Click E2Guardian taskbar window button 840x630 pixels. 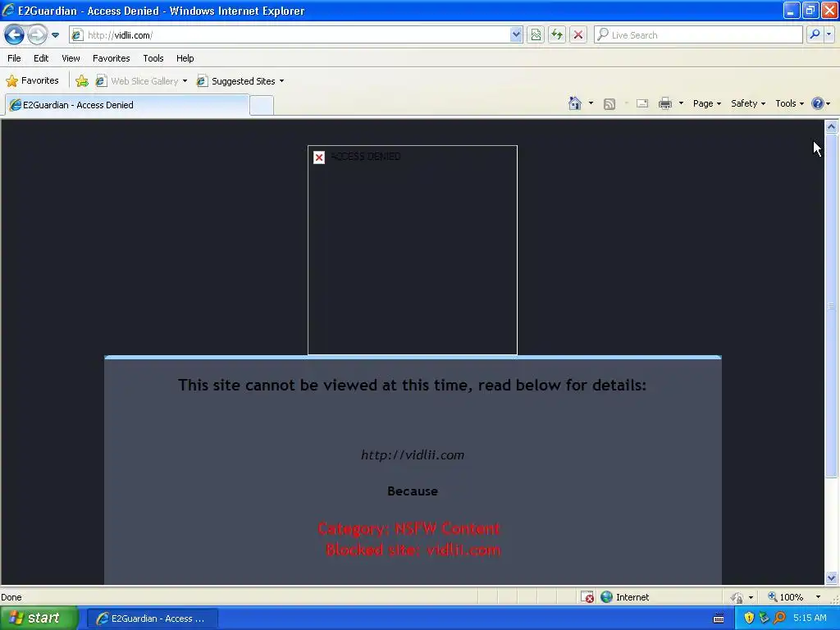point(152,619)
